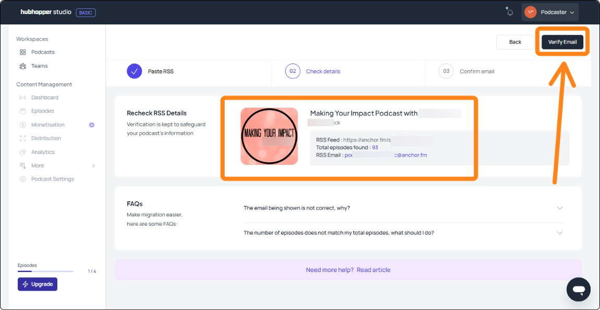Screen dimensions: 600x310
Task: Click the Back button
Action: click(x=515, y=42)
